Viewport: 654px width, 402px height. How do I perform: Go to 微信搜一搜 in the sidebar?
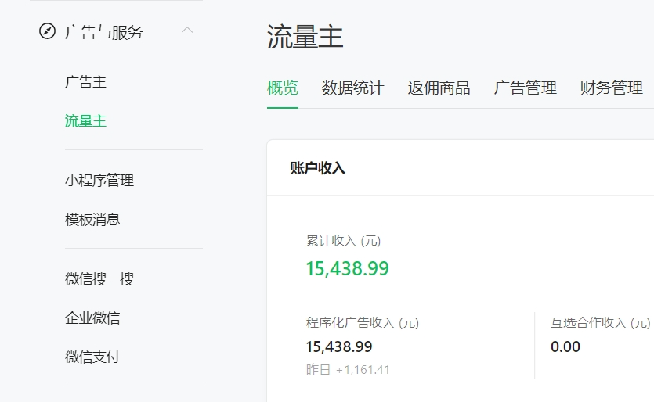coord(99,278)
